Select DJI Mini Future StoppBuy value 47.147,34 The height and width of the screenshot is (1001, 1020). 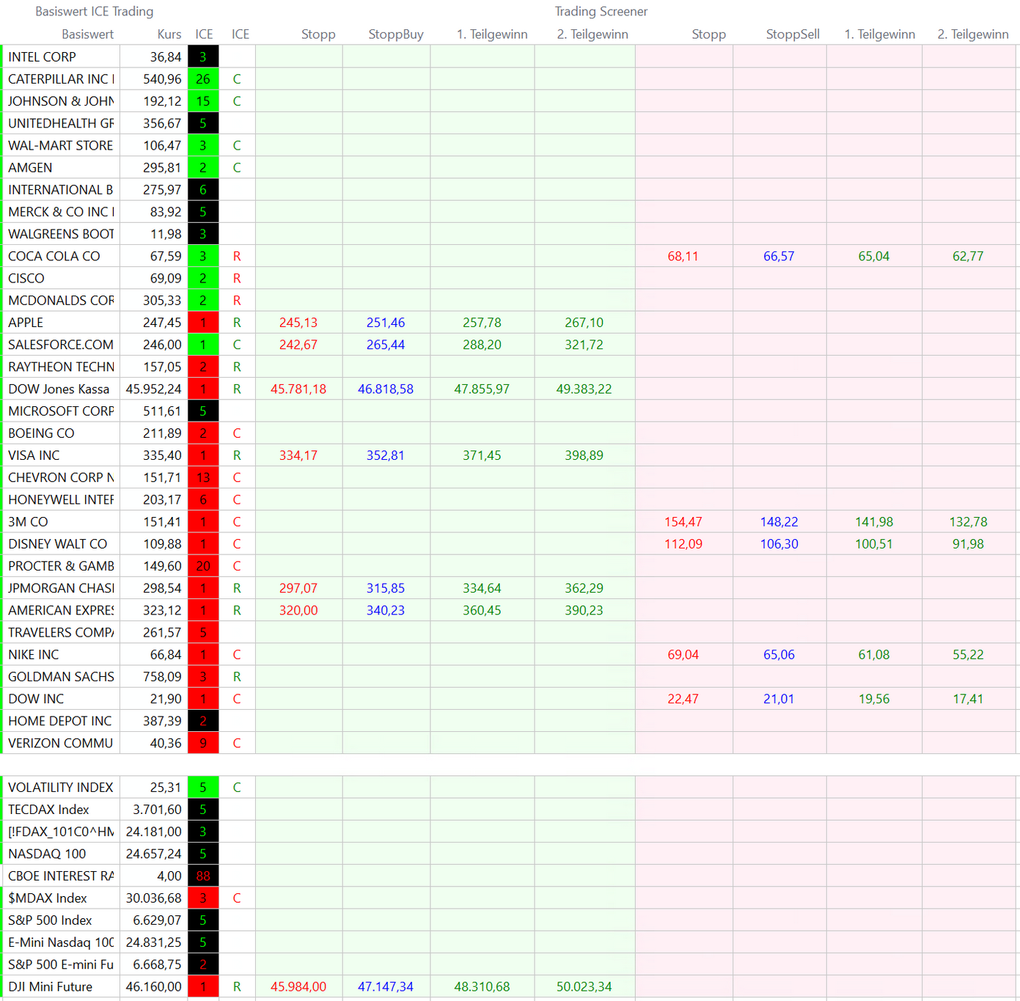pos(385,987)
